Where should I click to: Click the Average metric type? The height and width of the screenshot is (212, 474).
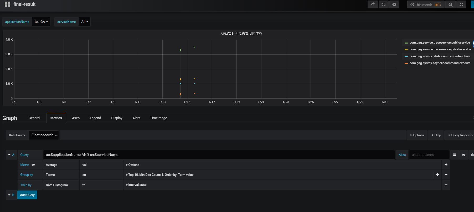pyautogui.click(x=61, y=165)
